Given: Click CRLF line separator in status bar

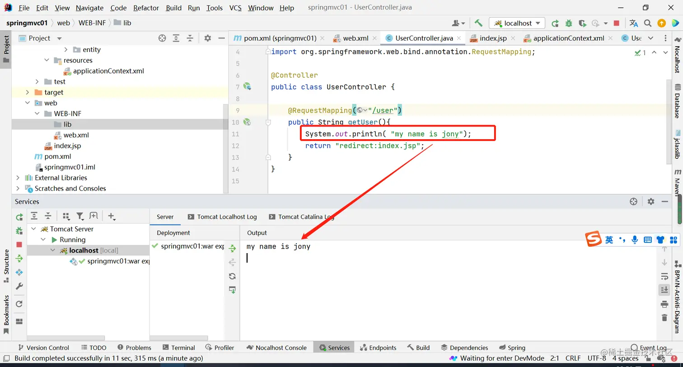Looking at the screenshot, I should tap(573, 358).
